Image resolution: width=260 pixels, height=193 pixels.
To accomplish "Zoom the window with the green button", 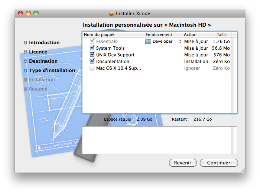I will click(36, 13).
